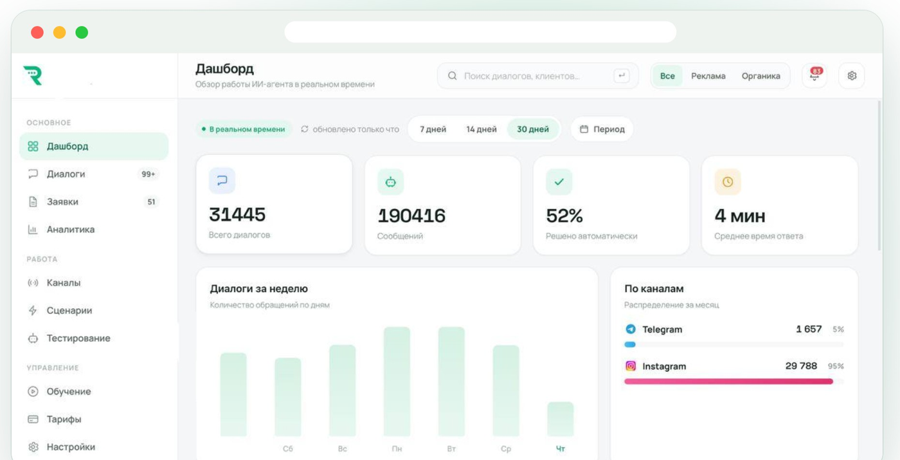Click the Вс bar in weekly chart
The height and width of the screenshot is (460, 900).
[343, 391]
